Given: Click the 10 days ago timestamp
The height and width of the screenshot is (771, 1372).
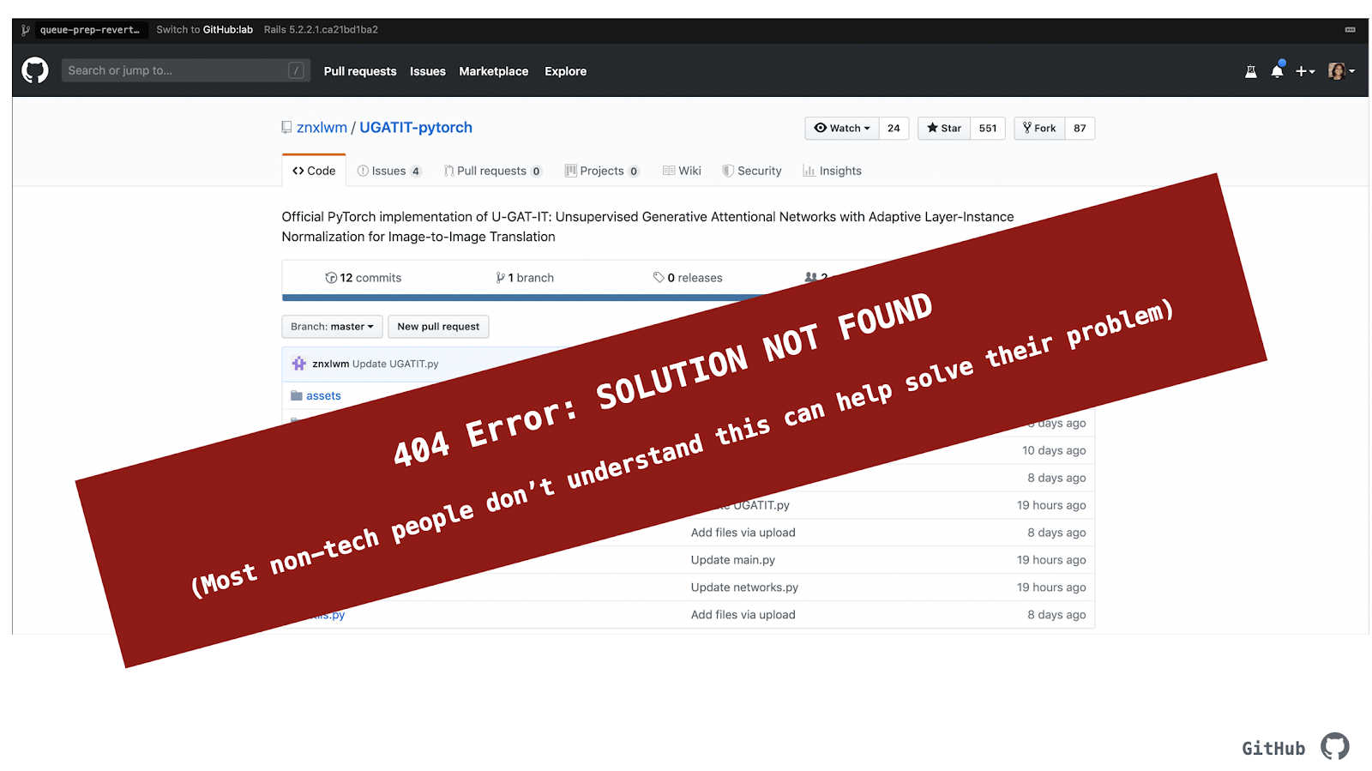Looking at the screenshot, I should pos(1054,450).
